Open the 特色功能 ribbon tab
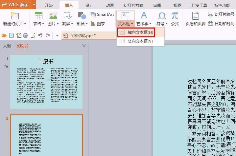Image resolution: width=236 pixels, height=156 pixels. click(222, 5)
